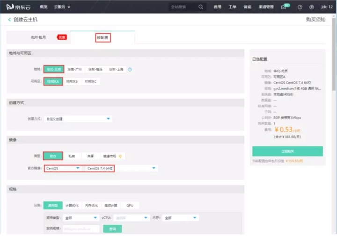Open the CentOS 7.4 64位 version dropdown

point(121,168)
